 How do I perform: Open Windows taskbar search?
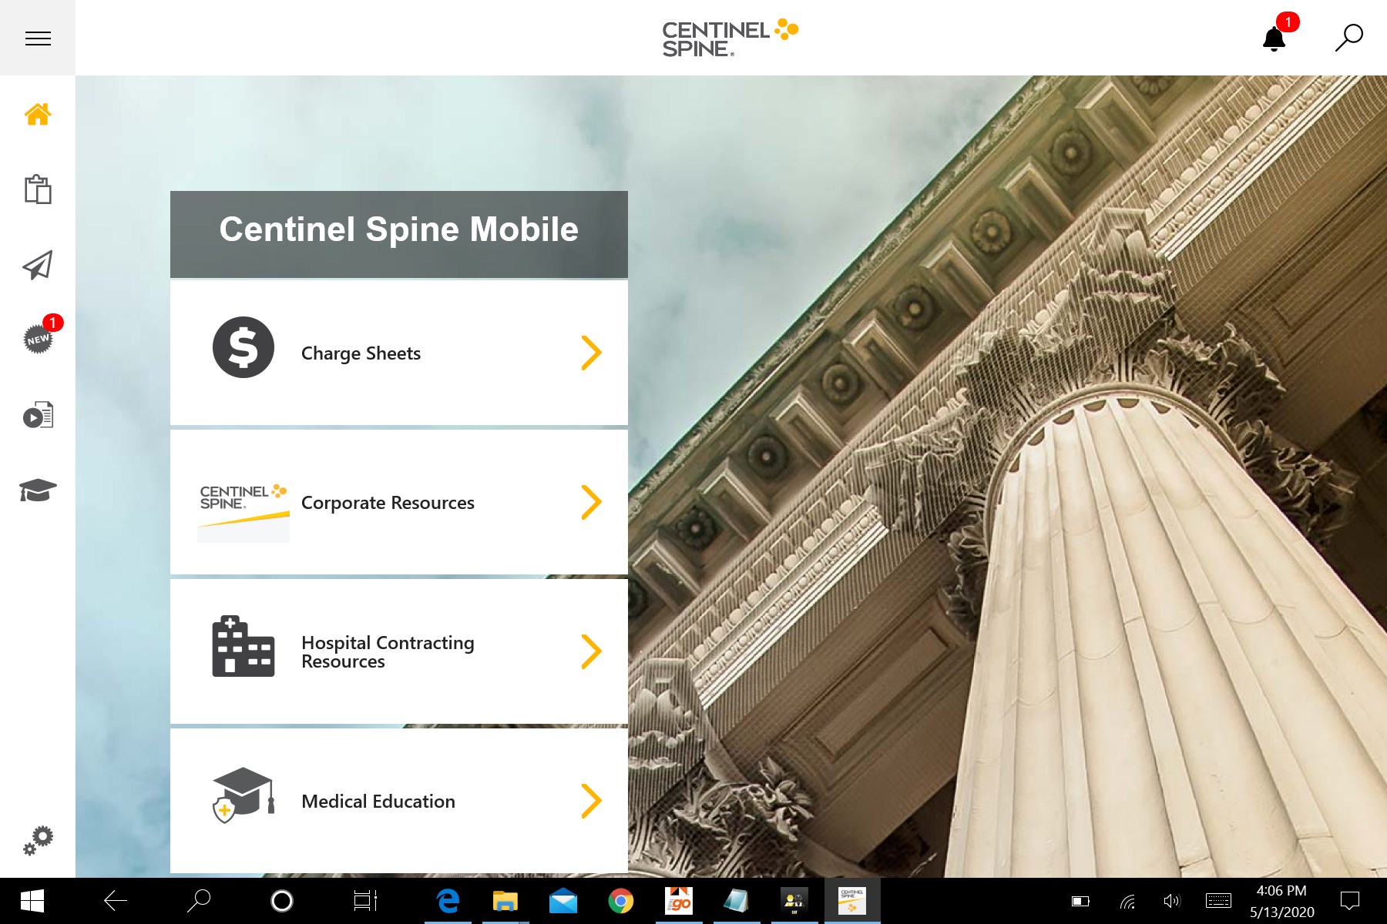click(x=199, y=901)
